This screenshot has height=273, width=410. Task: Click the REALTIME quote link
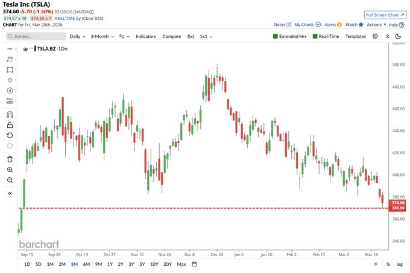(65, 18)
